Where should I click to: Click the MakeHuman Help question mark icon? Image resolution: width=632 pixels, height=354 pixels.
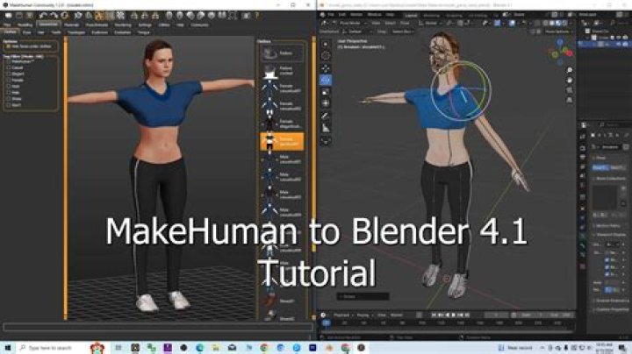coord(256,16)
